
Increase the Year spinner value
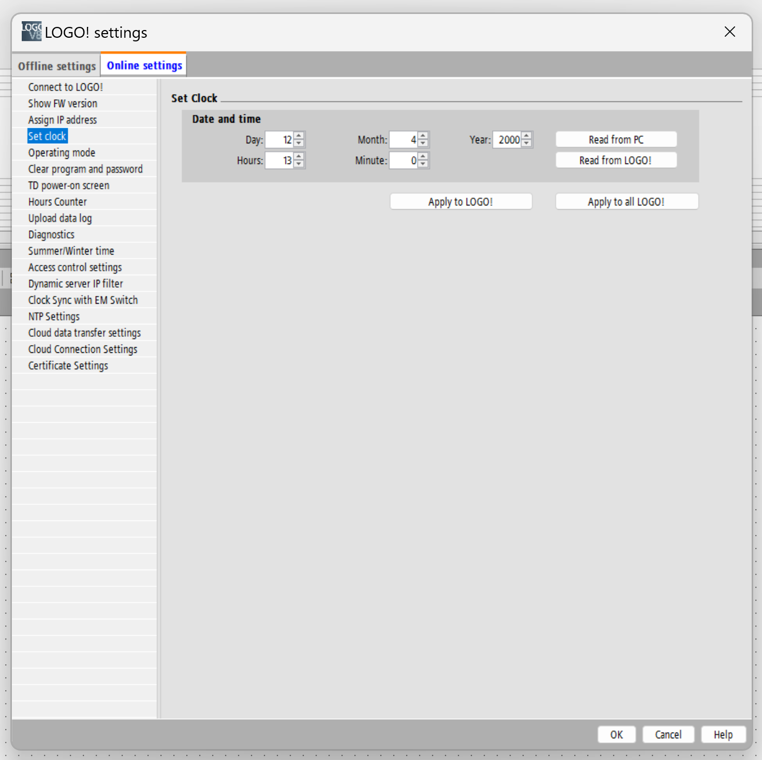(526, 136)
